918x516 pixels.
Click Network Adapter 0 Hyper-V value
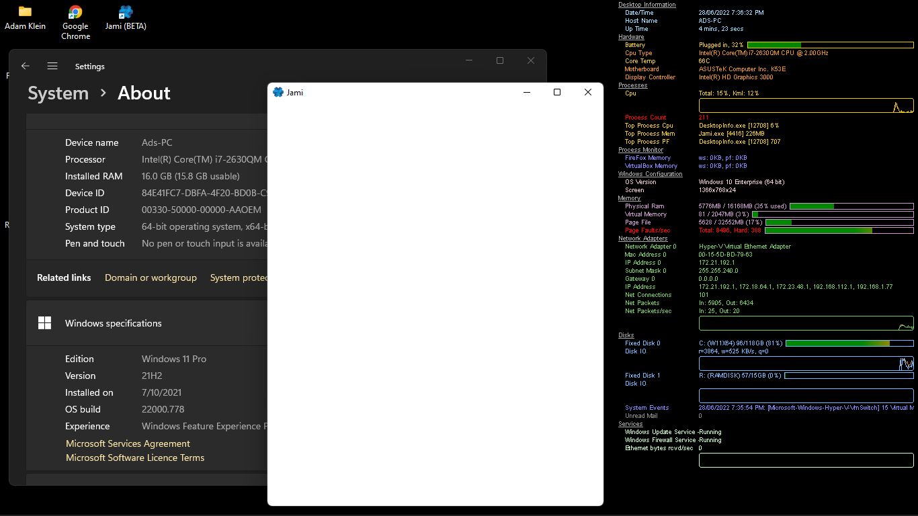[x=745, y=247]
